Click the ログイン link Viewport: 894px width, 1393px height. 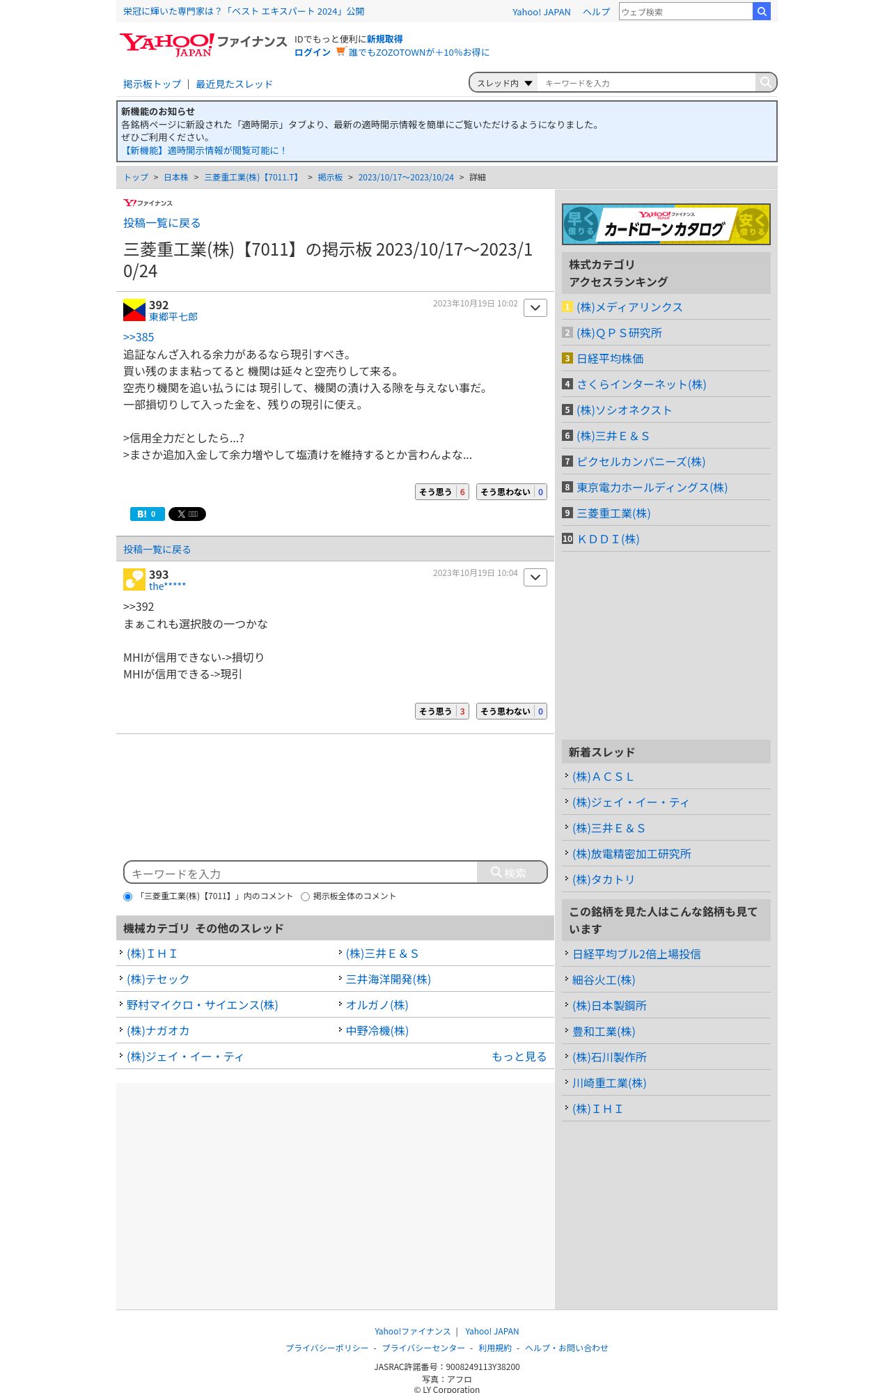(x=312, y=52)
